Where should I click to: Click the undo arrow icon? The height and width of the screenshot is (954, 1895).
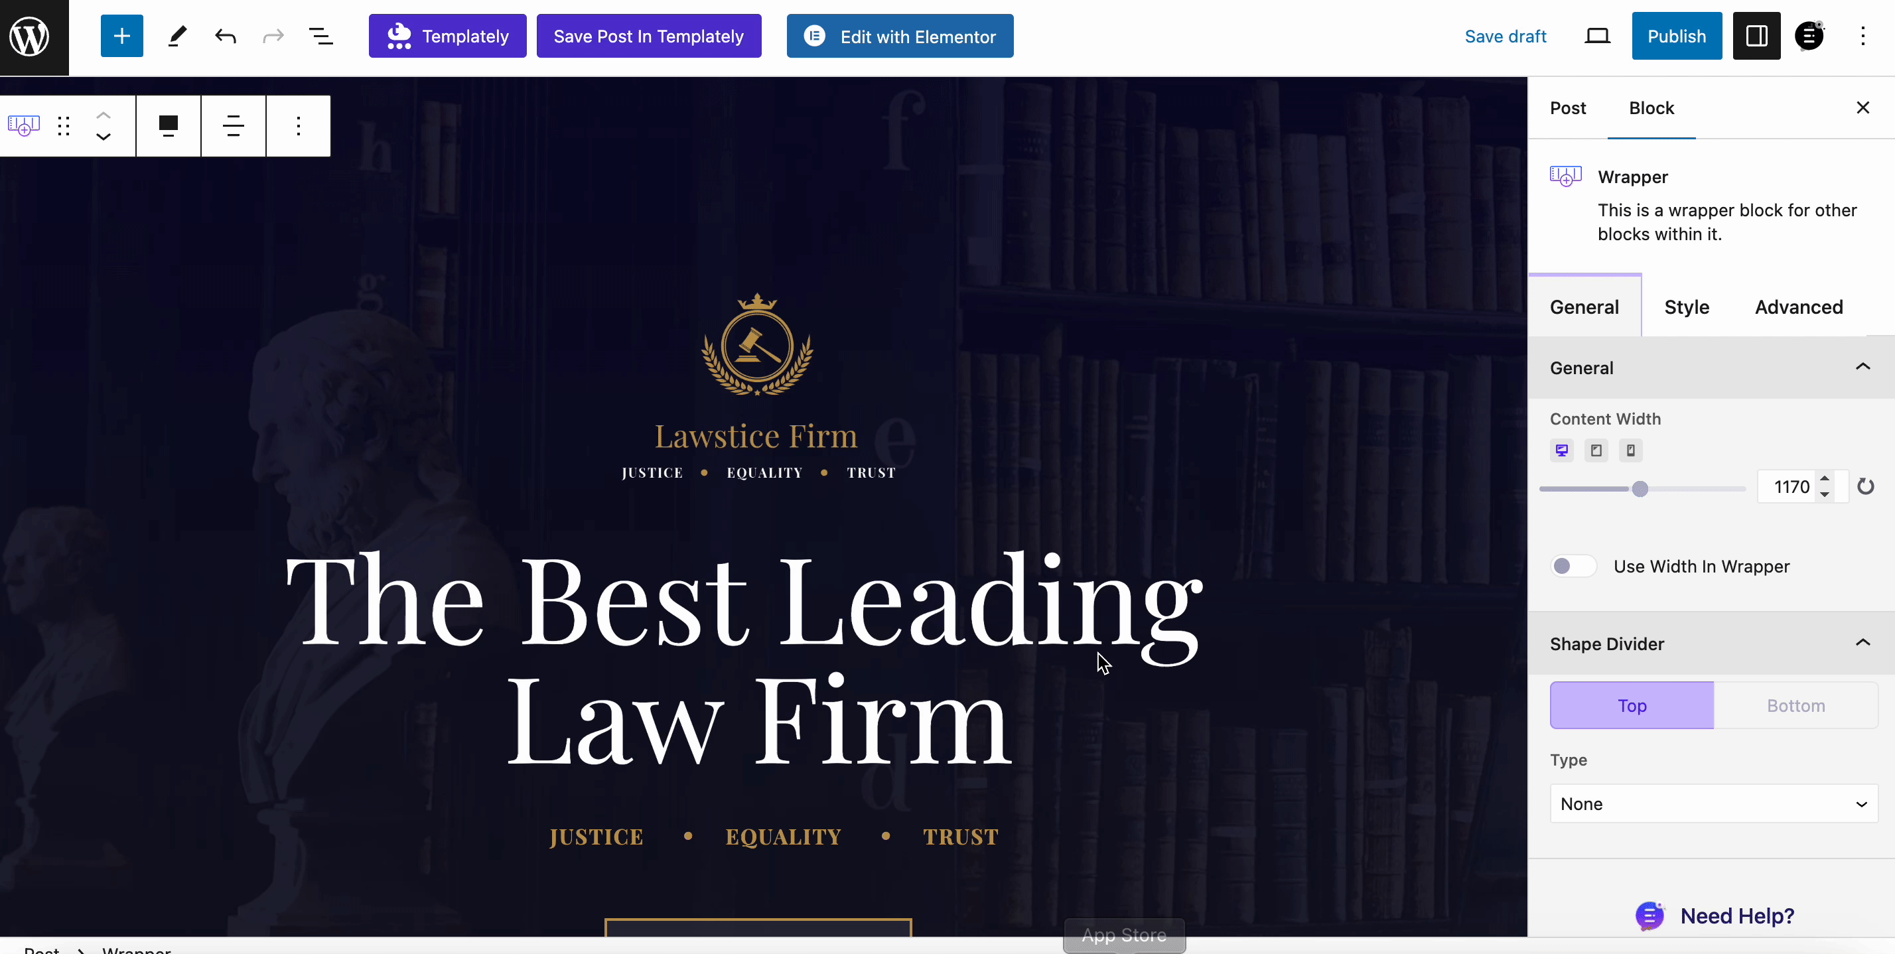(x=224, y=35)
